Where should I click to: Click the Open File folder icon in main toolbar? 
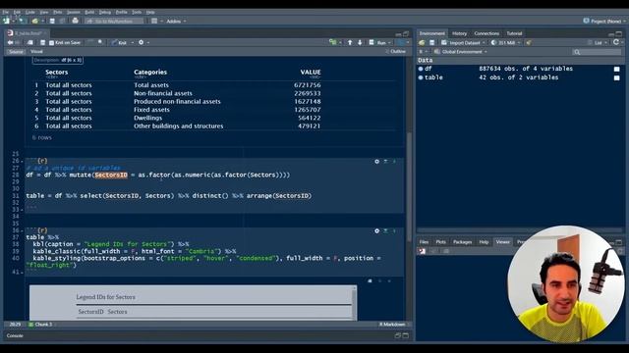pos(35,21)
